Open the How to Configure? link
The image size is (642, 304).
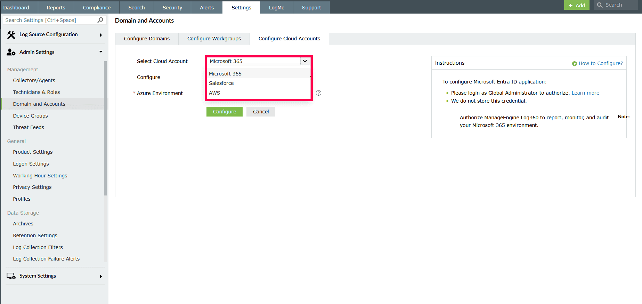click(x=601, y=63)
